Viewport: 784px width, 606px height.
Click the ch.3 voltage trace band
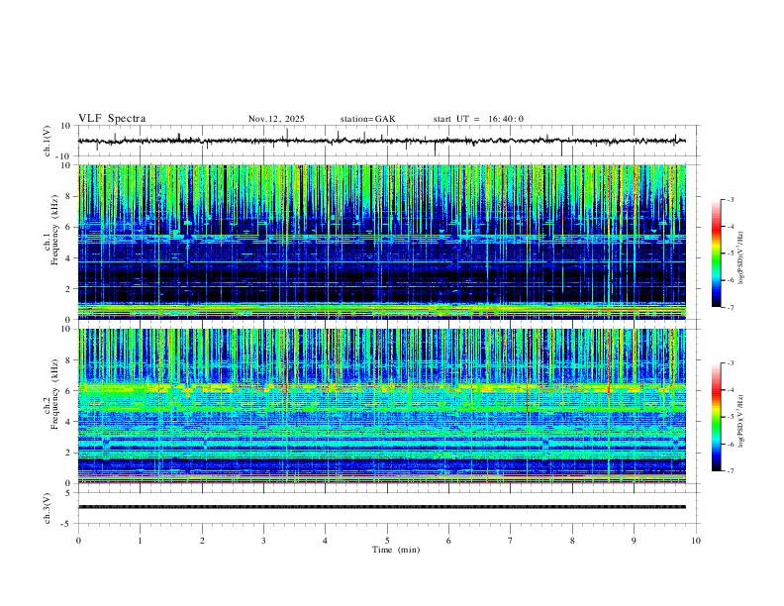[x=382, y=507]
